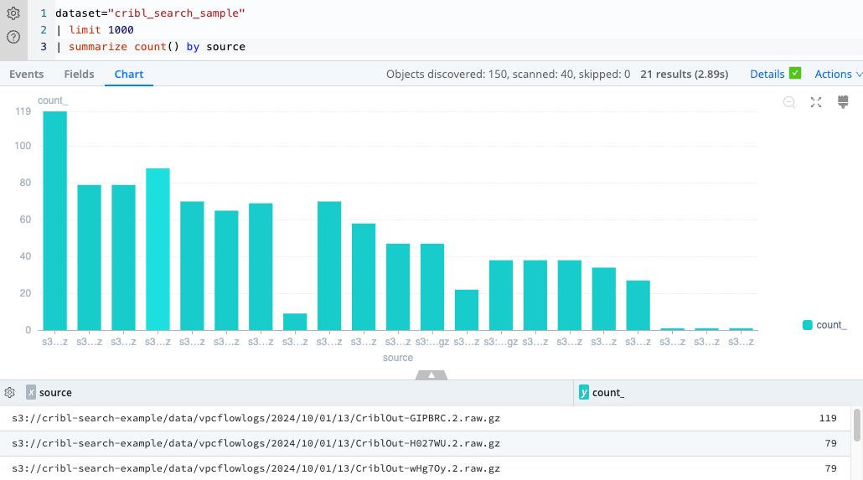
Task: Open the query editor settings gear
Action: click(13, 13)
